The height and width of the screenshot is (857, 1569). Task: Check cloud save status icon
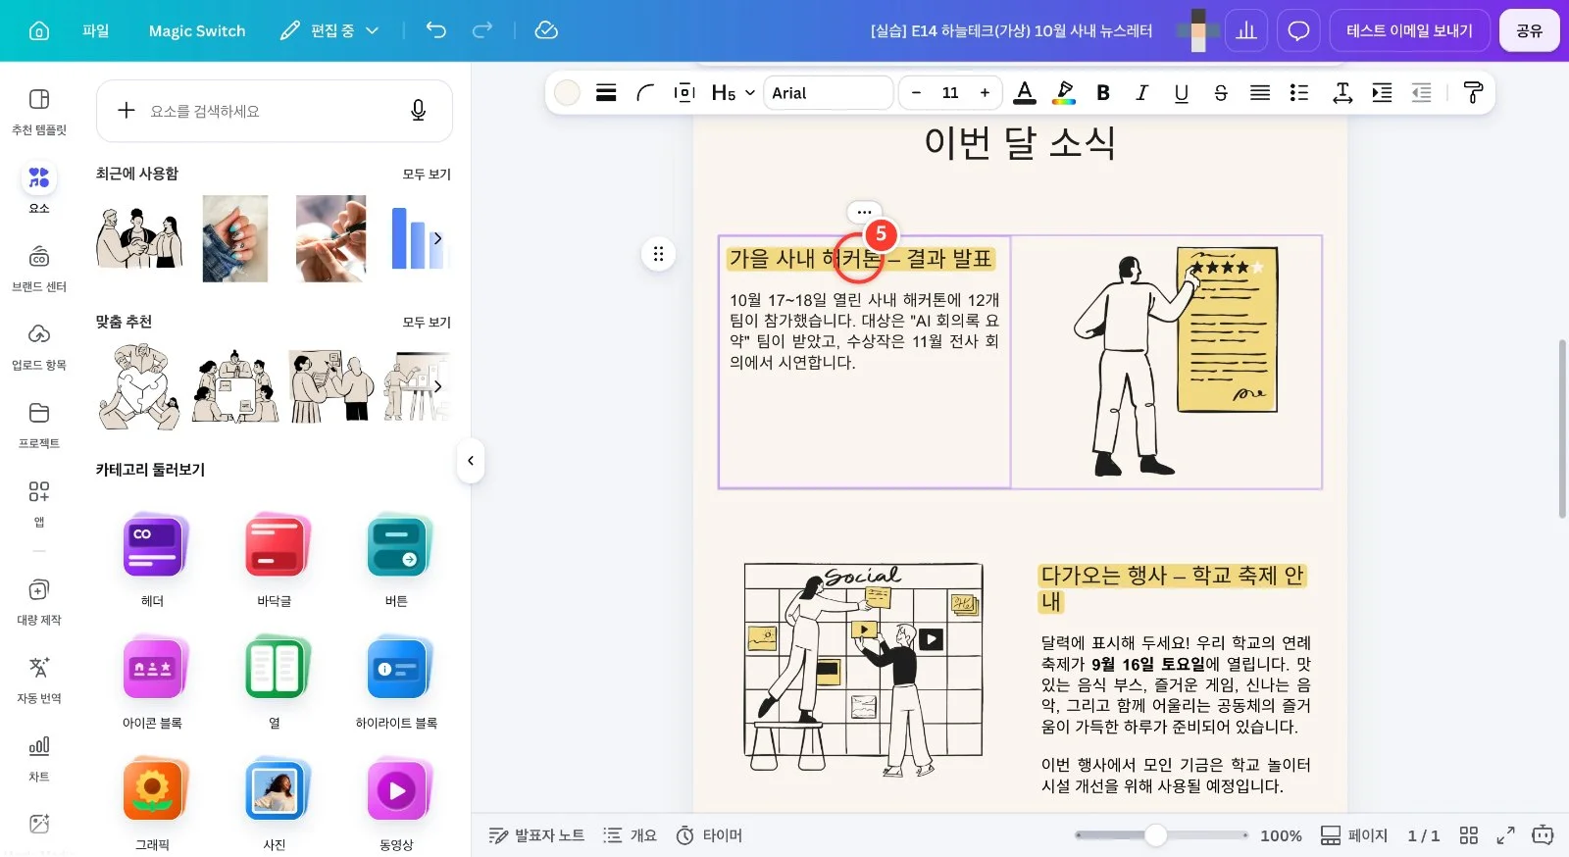[x=546, y=30]
